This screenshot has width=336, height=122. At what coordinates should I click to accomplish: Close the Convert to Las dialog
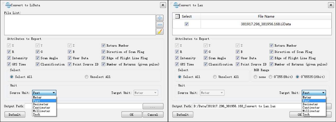[331, 5]
